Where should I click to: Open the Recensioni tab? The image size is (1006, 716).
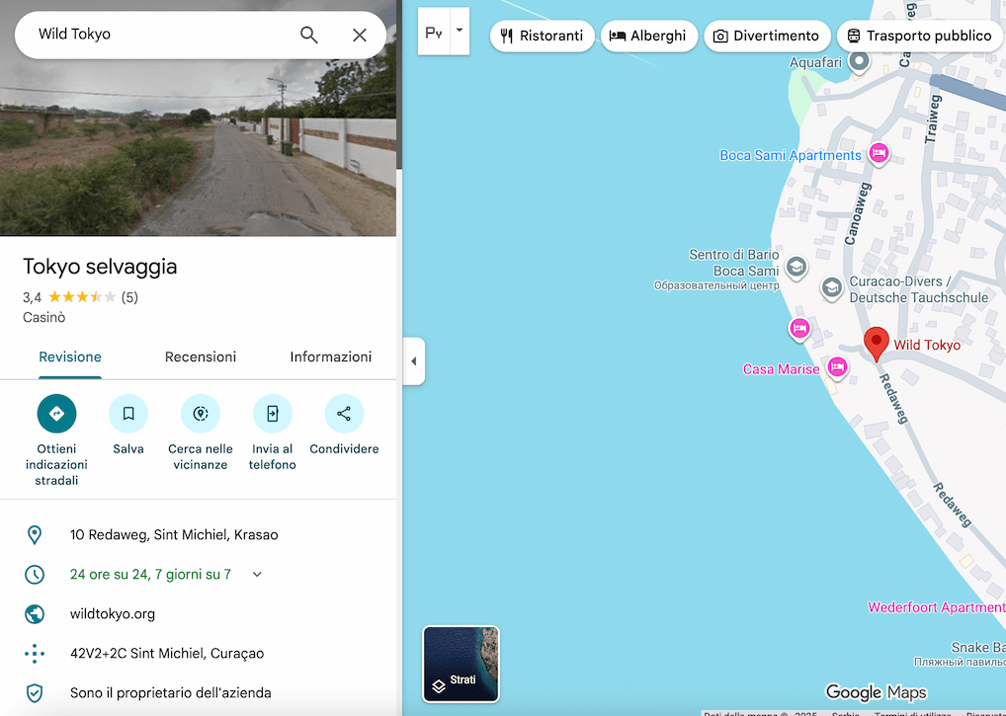[x=201, y=358]
